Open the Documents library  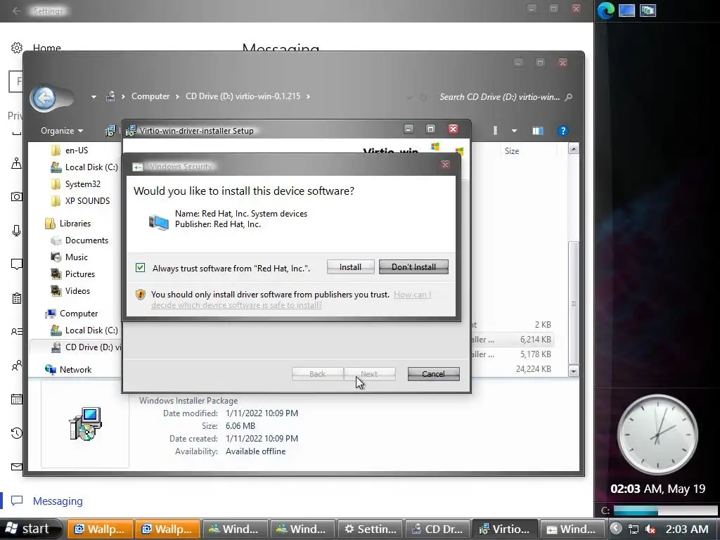(79, 240)
